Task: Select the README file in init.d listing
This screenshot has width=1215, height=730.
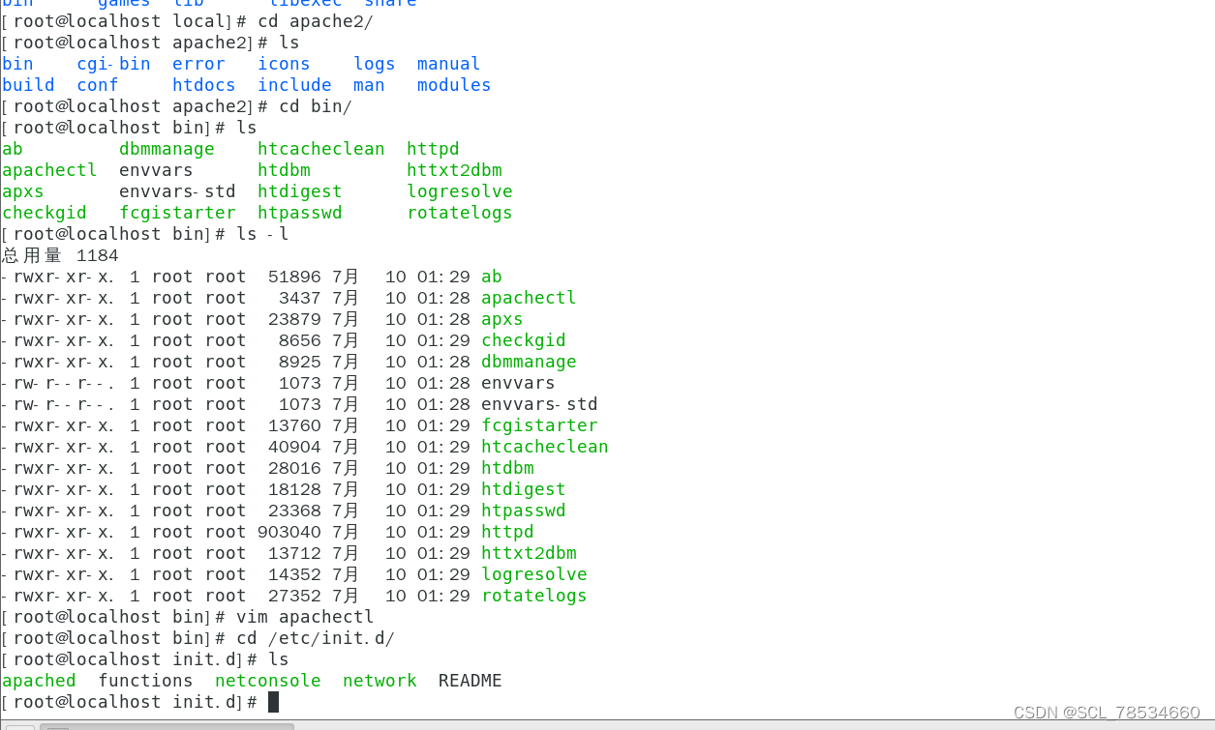Action: coord(470,680)
